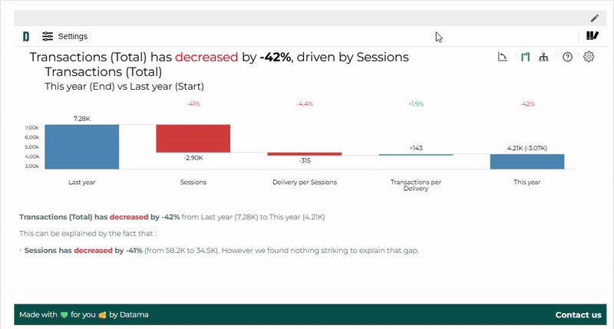Click the blue This year bar
This screenshot has width=614, height=329.
[527, 162]
